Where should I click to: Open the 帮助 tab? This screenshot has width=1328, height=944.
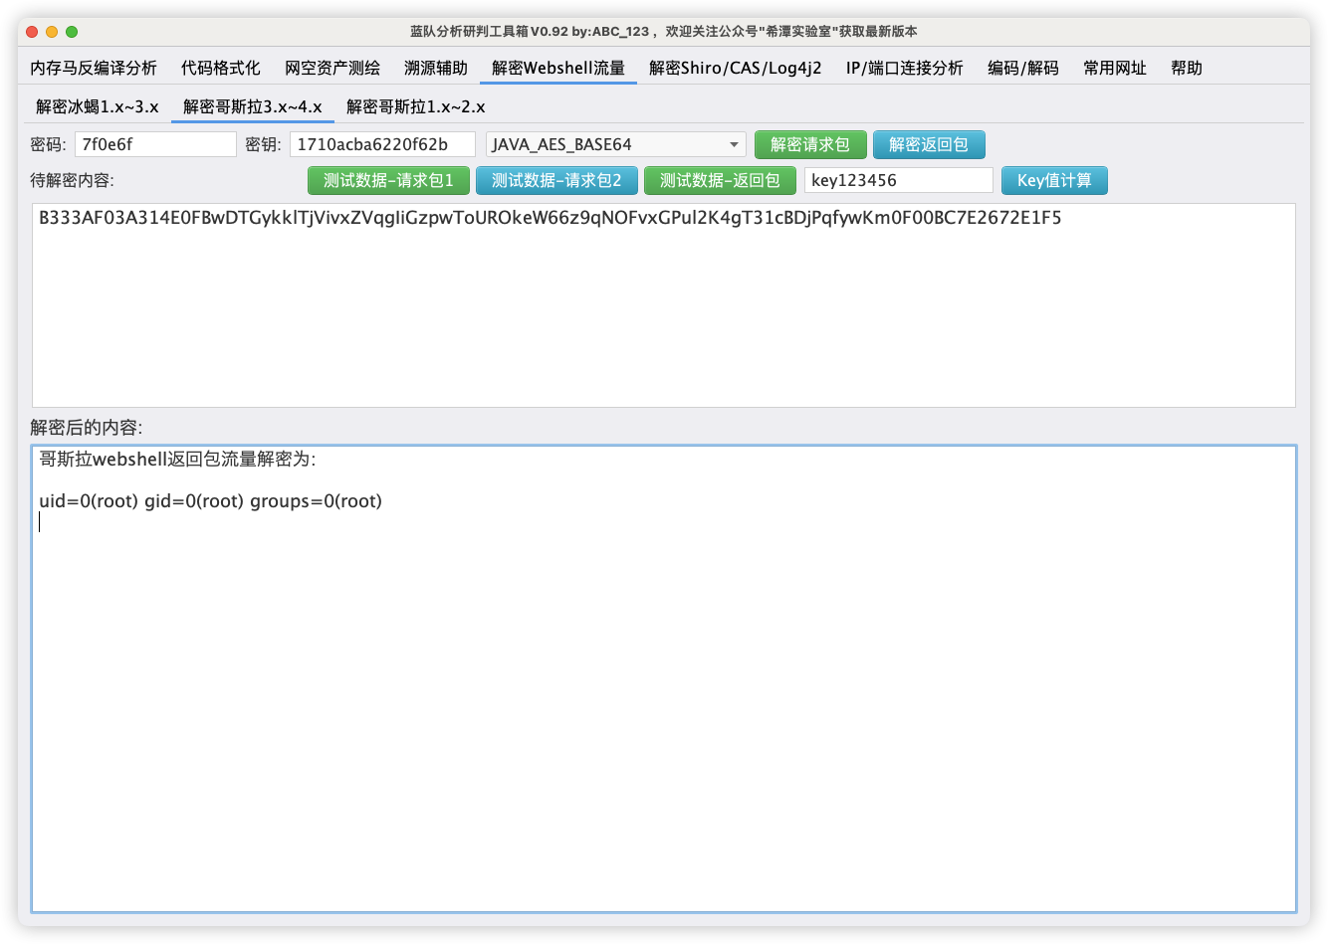[1187, 68]
